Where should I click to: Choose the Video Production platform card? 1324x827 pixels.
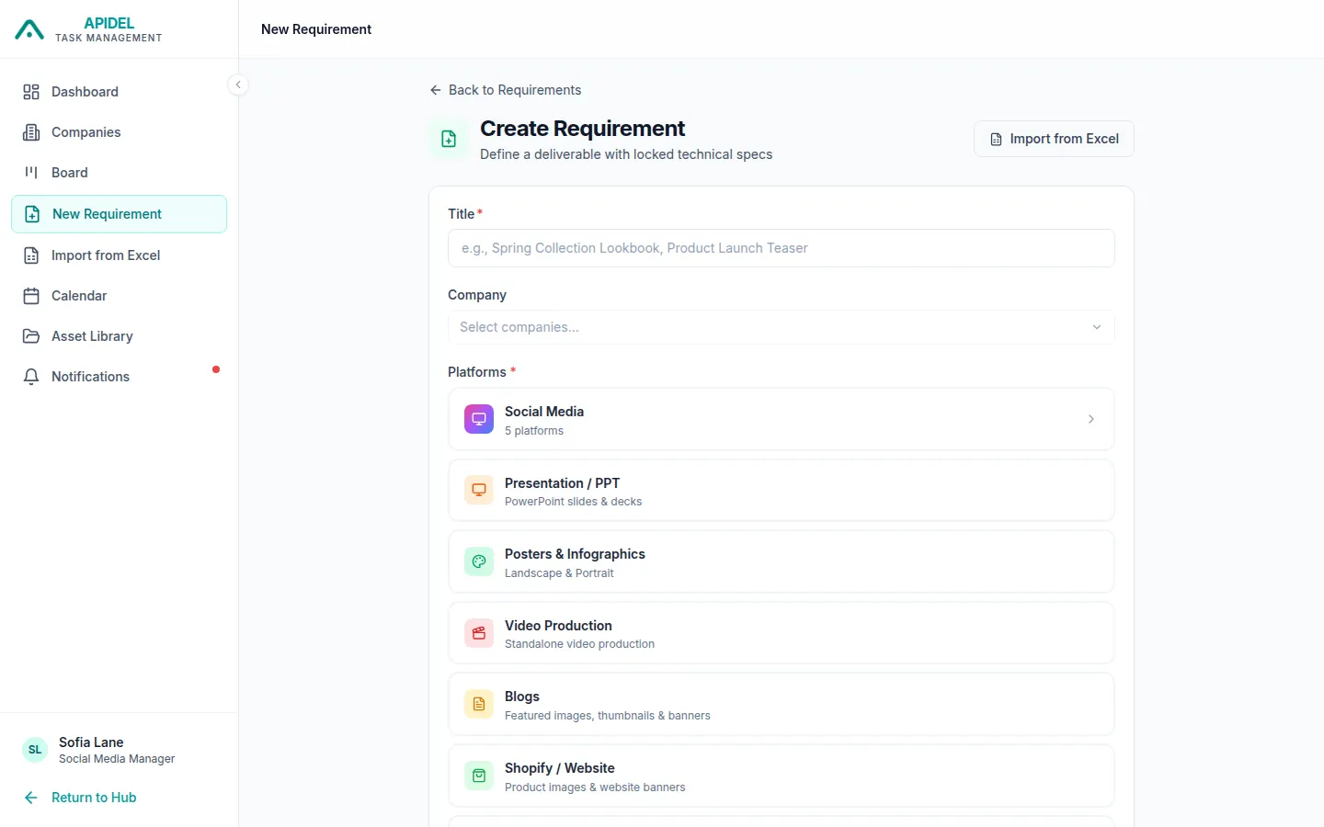pyautogui.click(x=782, y=633)
